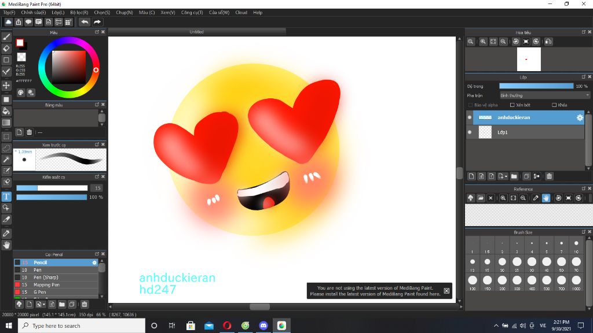Screen dimensions: 593x333
Task: Open the Chỉnh sửa(E) menu
Action: tap(33, 13)
